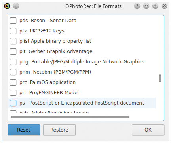The image size is (171, 143).
Task: Enable the pds Reson Sonar Data checkbox
Action: click(13, 21)
